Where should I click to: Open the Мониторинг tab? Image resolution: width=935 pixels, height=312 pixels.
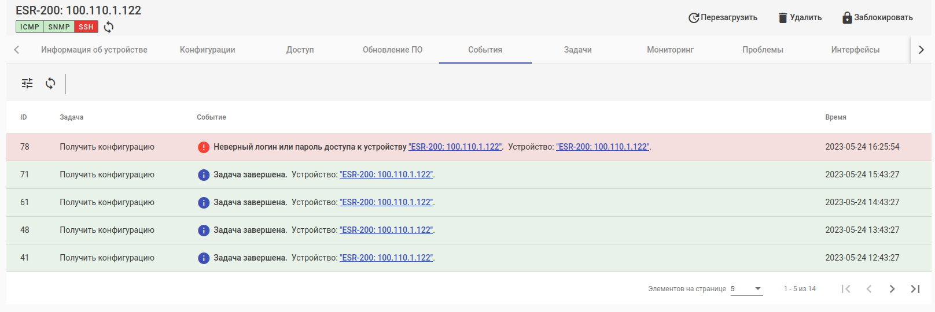670,50
